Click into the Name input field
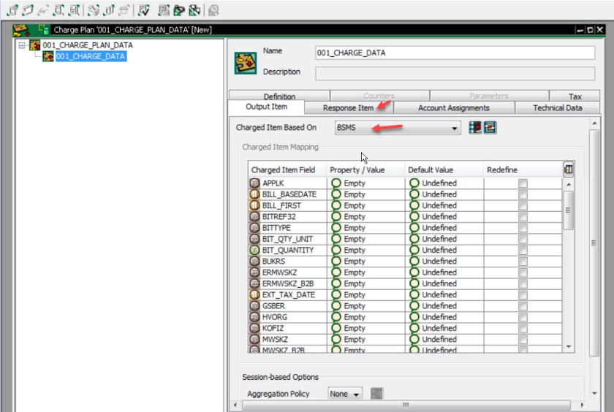Screen dimensions: 614x412 coord(455,53)
